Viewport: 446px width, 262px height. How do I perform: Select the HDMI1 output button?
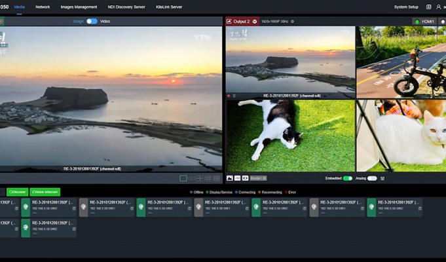pos(424,22)
